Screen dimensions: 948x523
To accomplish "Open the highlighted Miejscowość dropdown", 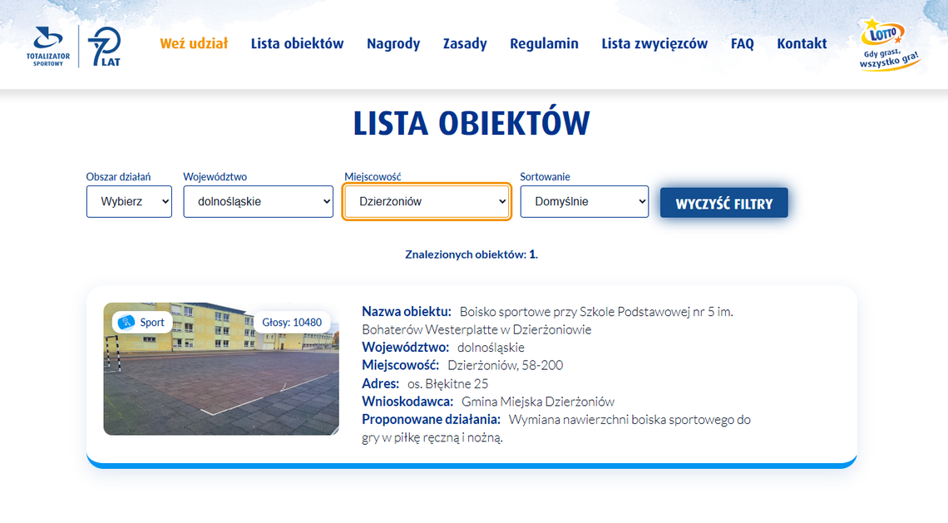I will coord(427,201).
